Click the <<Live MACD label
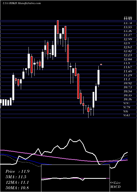This screenshot has height=192, width=137. [x=115, y=185]
